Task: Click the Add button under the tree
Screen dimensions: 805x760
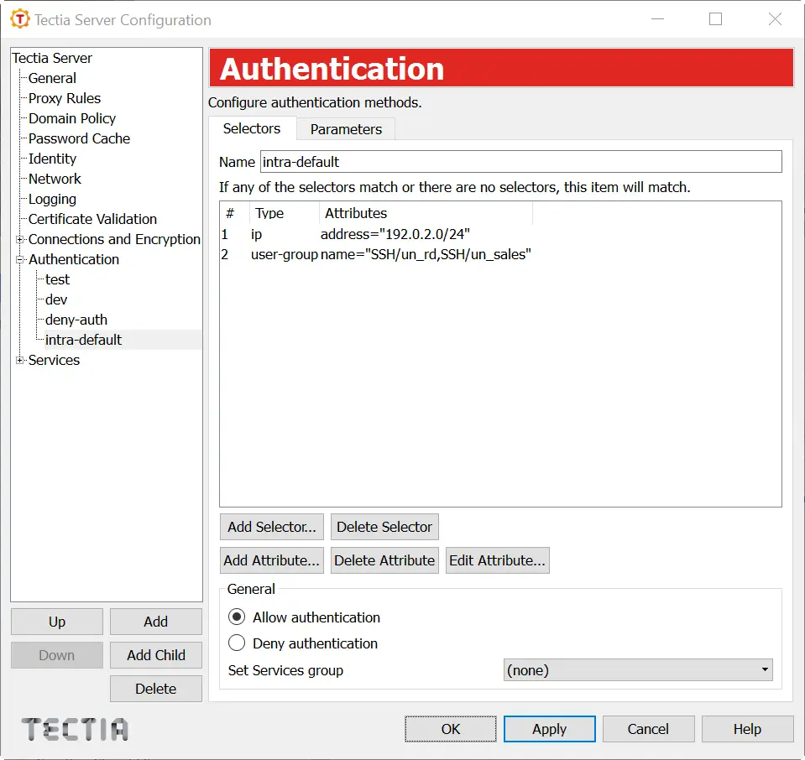Action: tap(155, 622)
